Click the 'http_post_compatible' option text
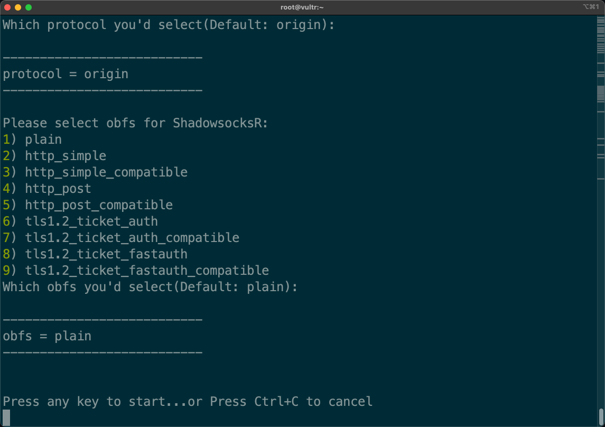 tap(99, 205)
